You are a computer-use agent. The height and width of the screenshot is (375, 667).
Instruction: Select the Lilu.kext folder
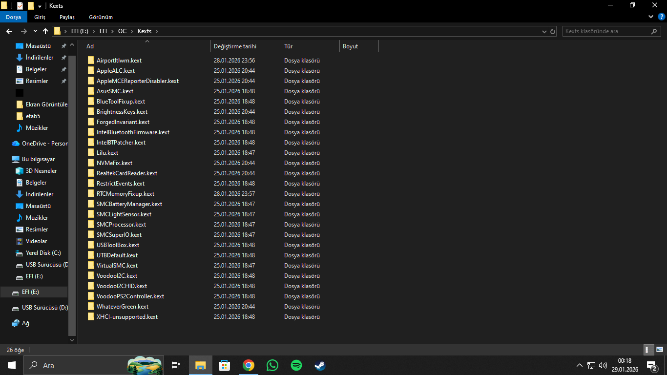coord(107,153)
